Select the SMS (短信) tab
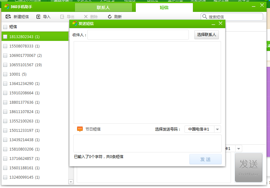Screen dimensions: 270x188 (164, 7)
